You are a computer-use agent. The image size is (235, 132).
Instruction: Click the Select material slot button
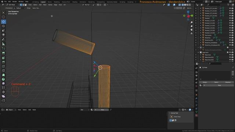click(x=216, y=82)
